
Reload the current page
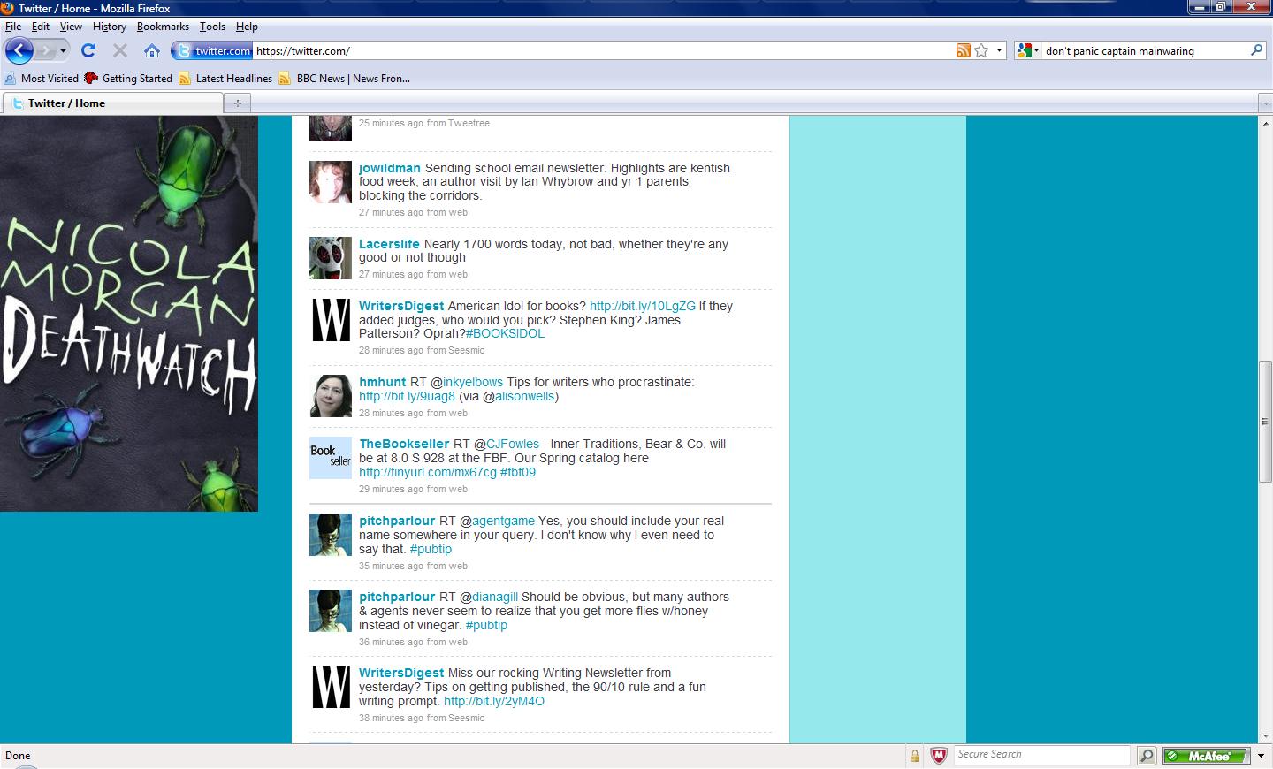click(x=88, y=50)
